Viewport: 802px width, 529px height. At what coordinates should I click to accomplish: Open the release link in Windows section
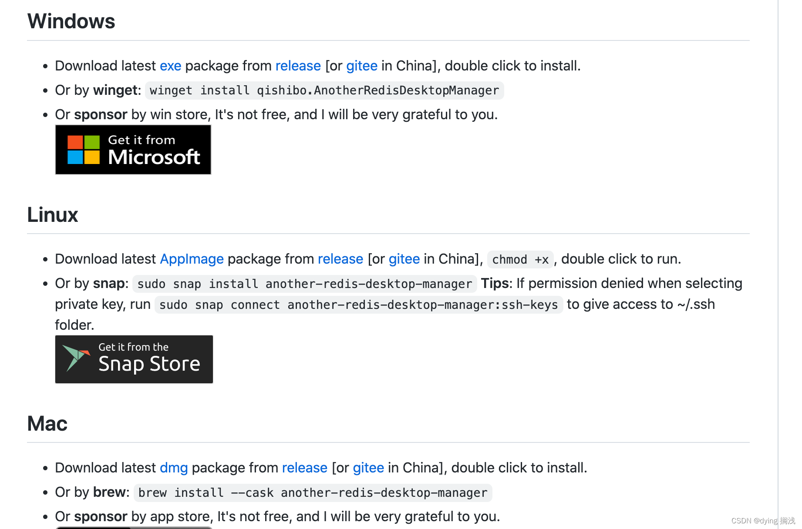298,66
